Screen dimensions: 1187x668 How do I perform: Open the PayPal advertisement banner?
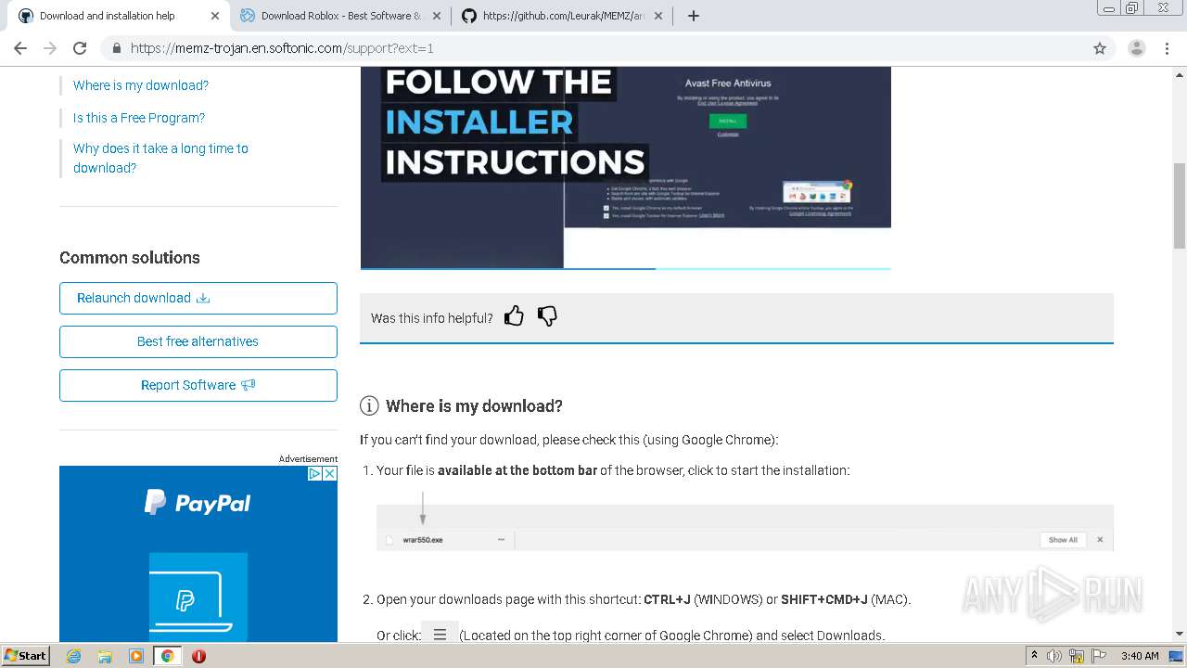pyautogui.click(x=198, y=554)
